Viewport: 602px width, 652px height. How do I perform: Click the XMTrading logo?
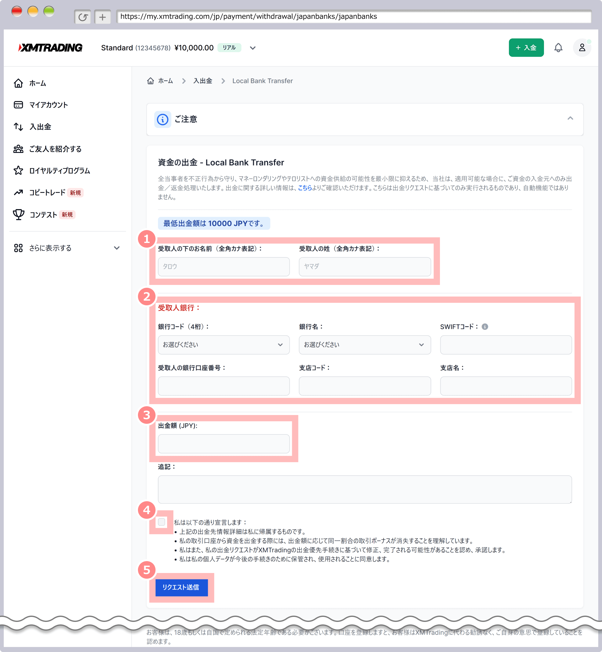pos(50,48)
